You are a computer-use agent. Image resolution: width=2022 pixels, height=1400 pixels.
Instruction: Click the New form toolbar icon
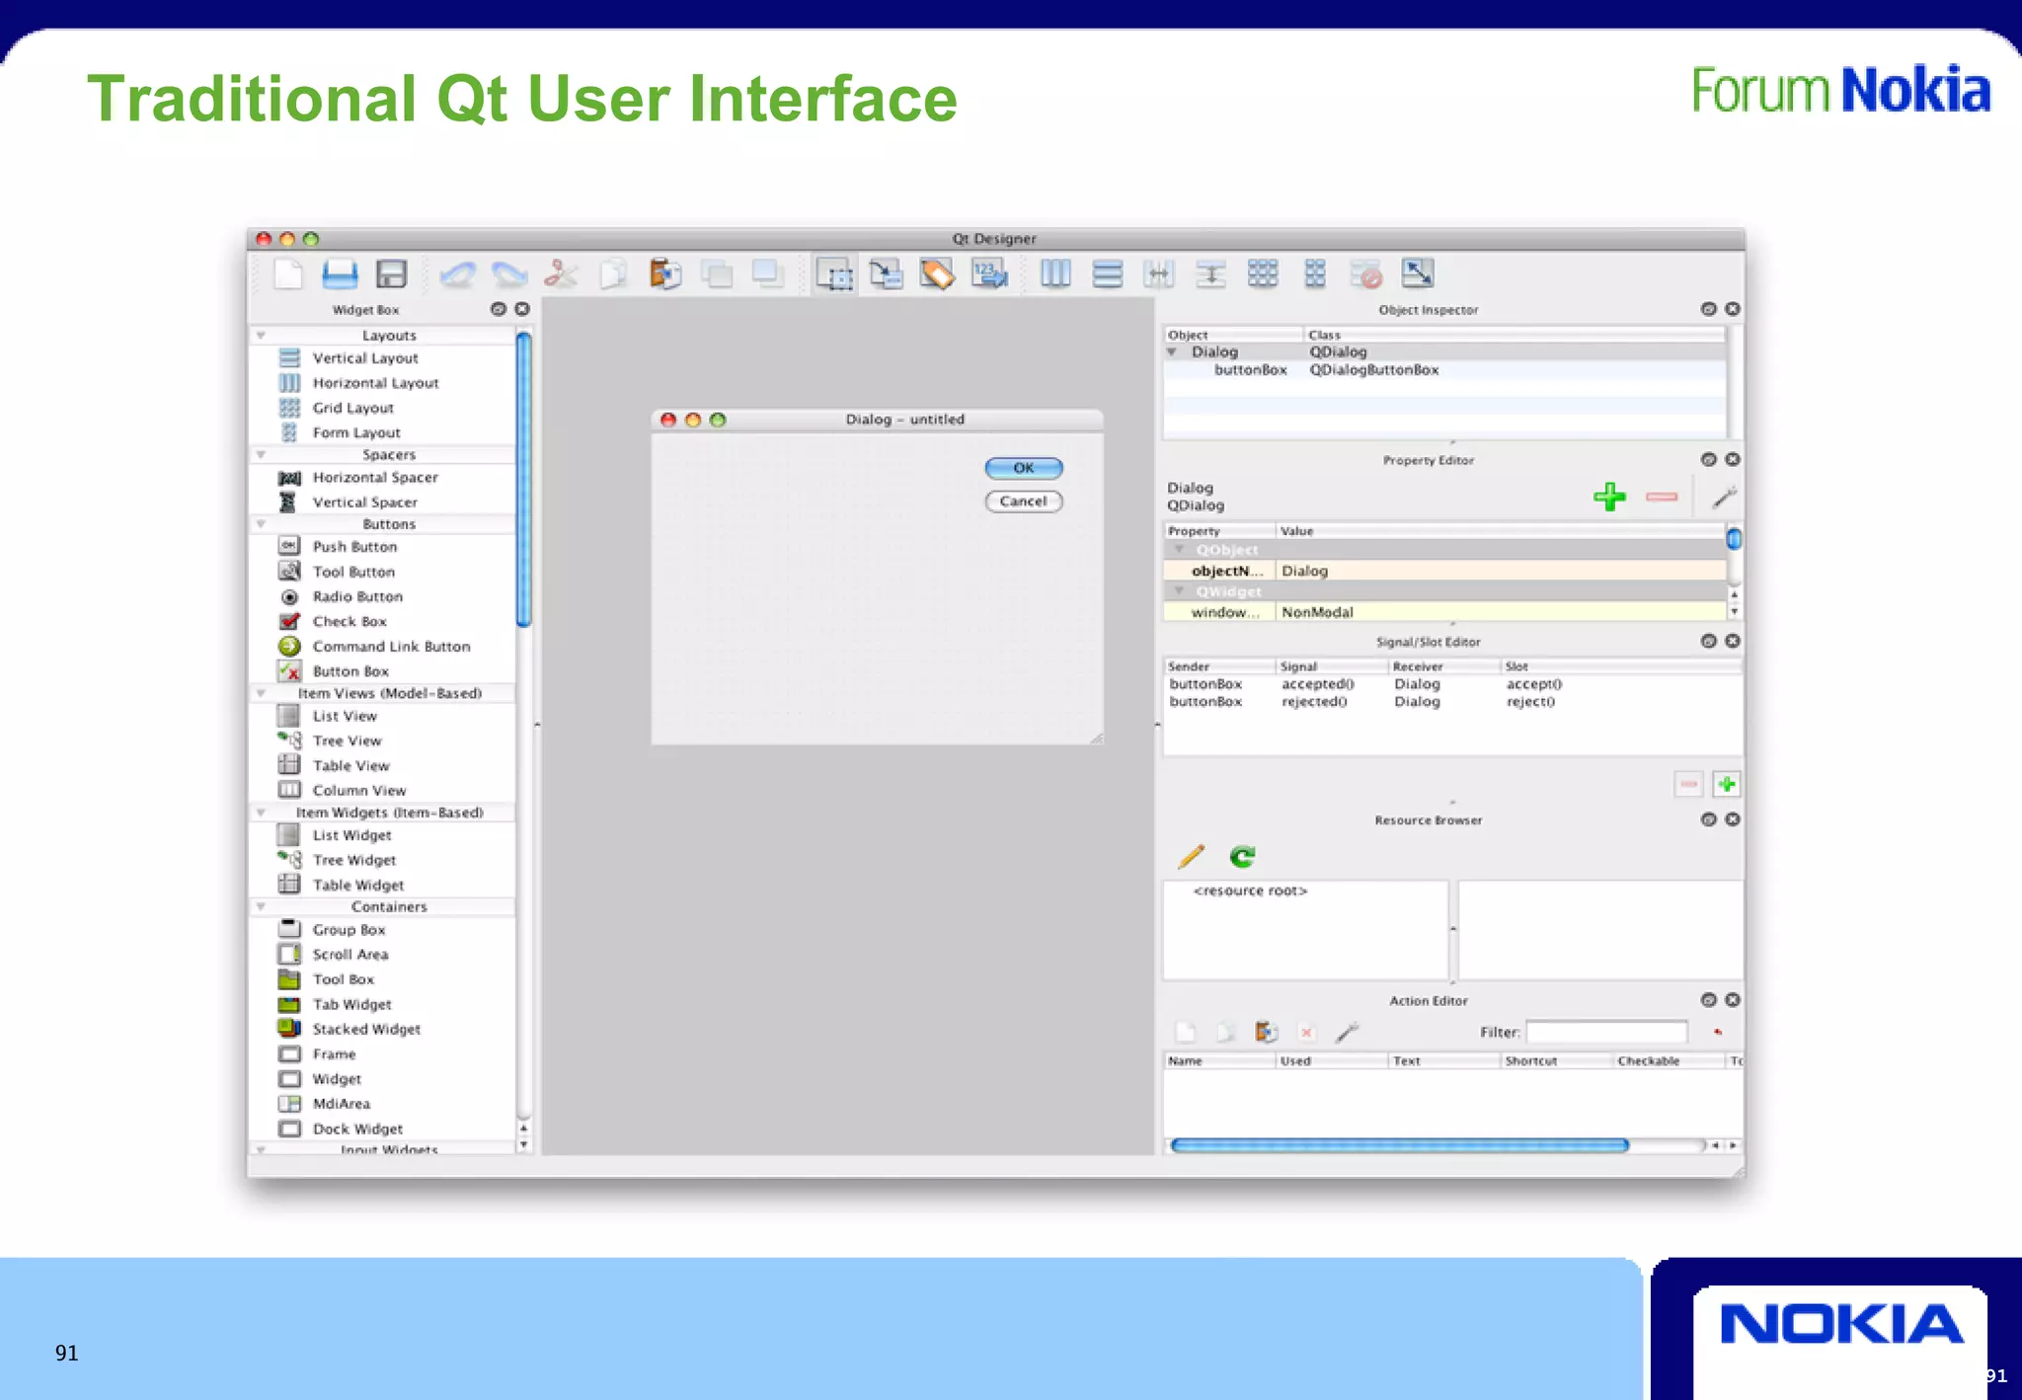(287, 273)
